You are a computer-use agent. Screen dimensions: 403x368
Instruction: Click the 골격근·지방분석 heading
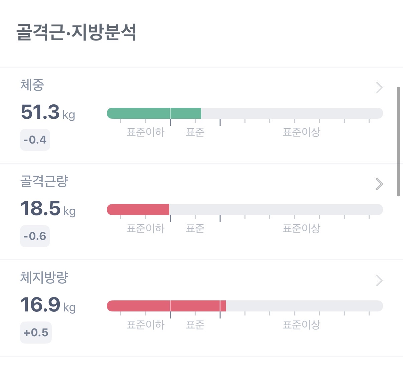click(77, 32)
